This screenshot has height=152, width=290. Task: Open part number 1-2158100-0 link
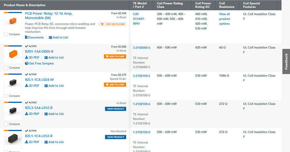tap(141, 132)
